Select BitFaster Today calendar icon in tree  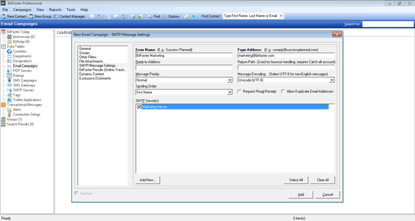coord(4,32)
